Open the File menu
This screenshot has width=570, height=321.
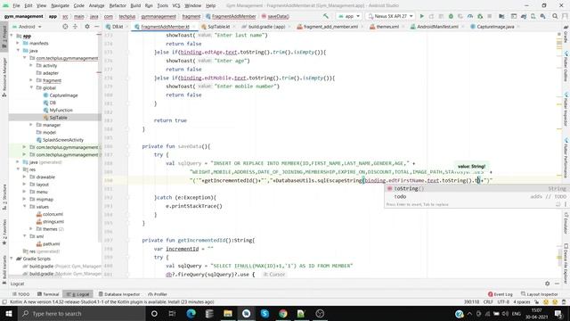[x=16, y=5]
